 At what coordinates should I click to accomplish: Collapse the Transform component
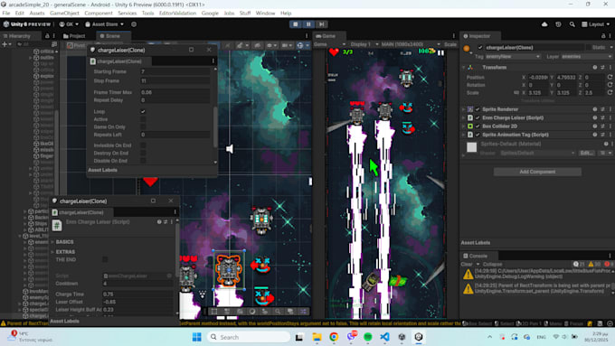point(464,68)
